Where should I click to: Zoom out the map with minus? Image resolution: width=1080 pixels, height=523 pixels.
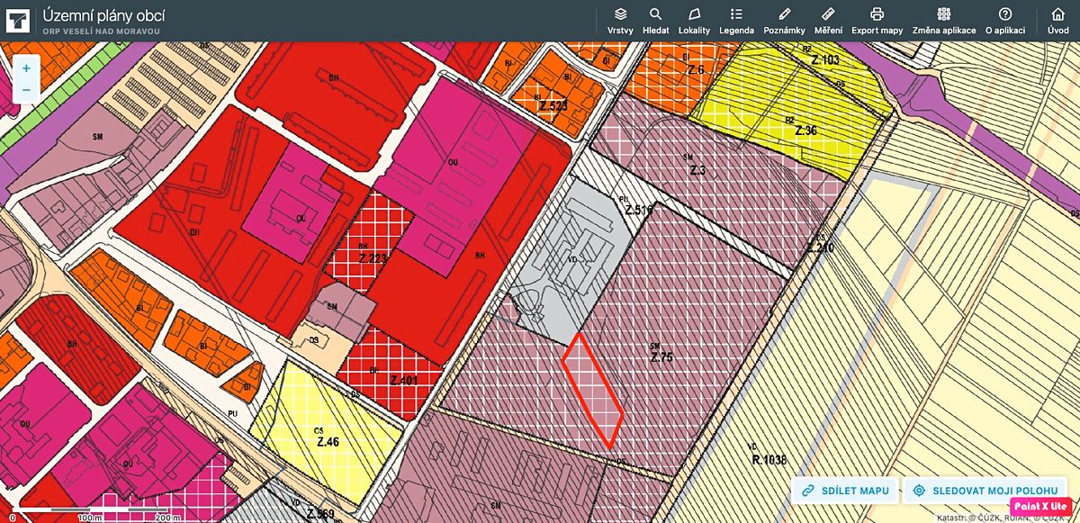(x=26, y=90)
